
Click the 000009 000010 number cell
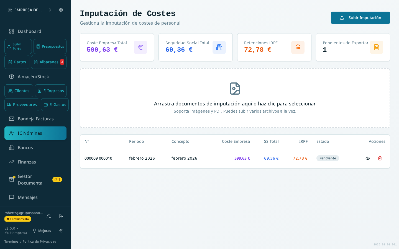click(98, 158)
